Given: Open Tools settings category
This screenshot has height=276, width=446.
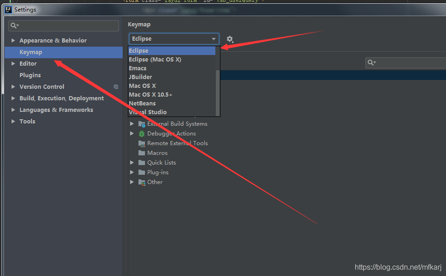Looking at the screenshot, I should click(x=27, y=121).
